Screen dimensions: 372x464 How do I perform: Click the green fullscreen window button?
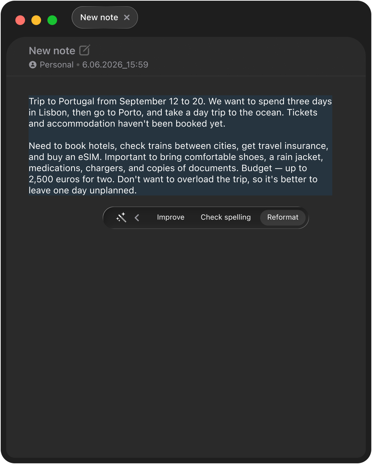(x=52, y=20)
